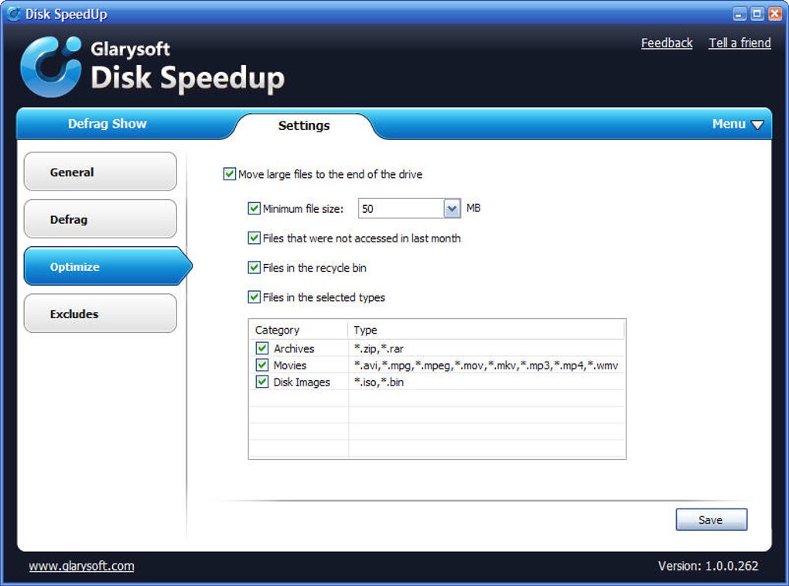Open the minimum file size dropdown arrow
Screen dimensions: 789x586
[452, 208]
